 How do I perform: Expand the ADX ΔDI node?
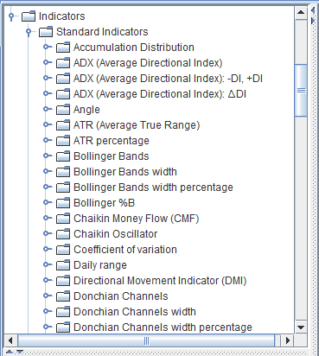pos(47,93)
